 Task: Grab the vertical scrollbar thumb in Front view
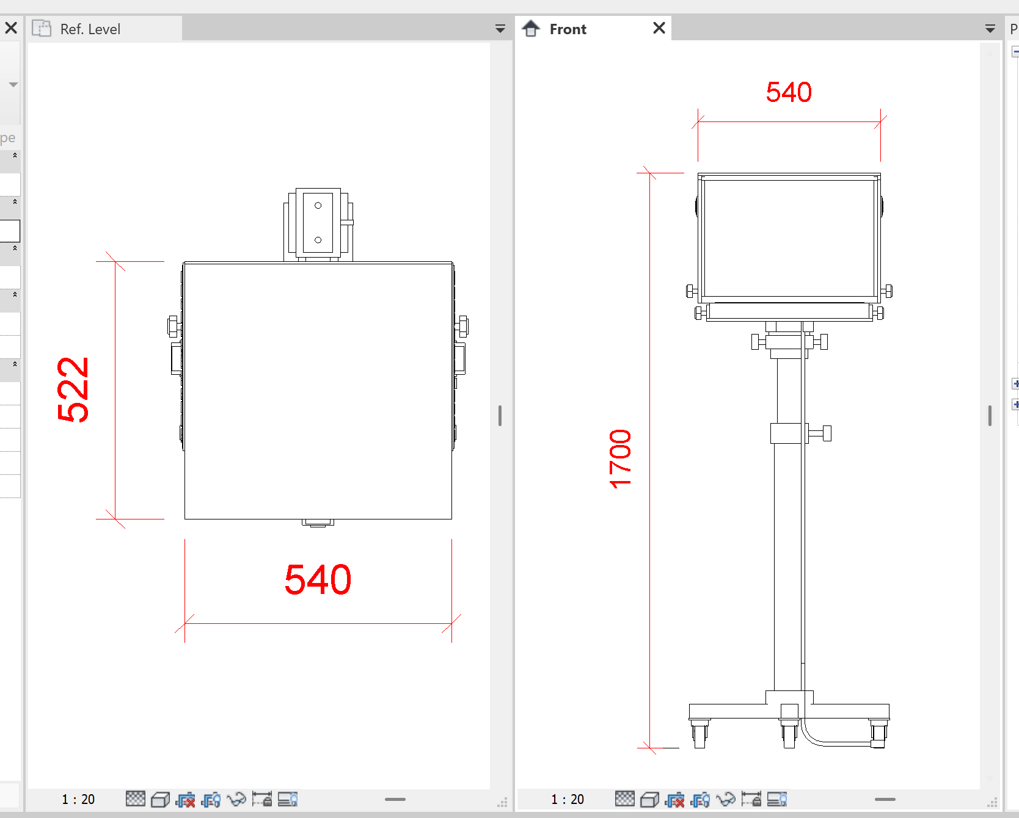pos(990,416)
